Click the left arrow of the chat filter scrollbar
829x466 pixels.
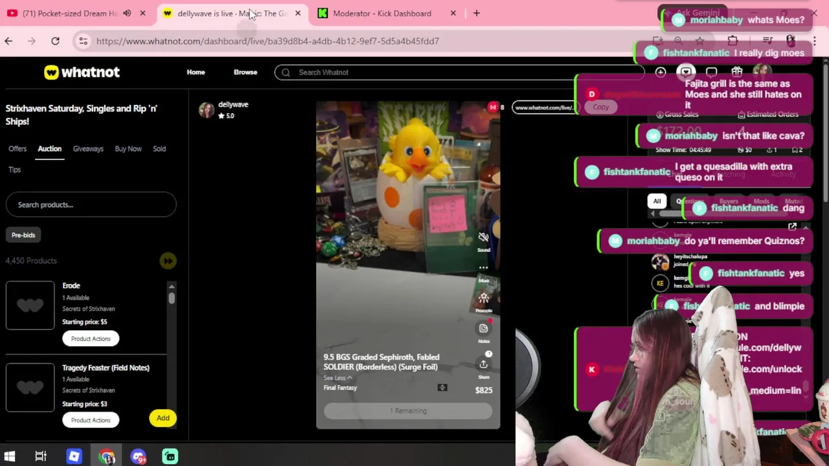[x=652, y=214]
